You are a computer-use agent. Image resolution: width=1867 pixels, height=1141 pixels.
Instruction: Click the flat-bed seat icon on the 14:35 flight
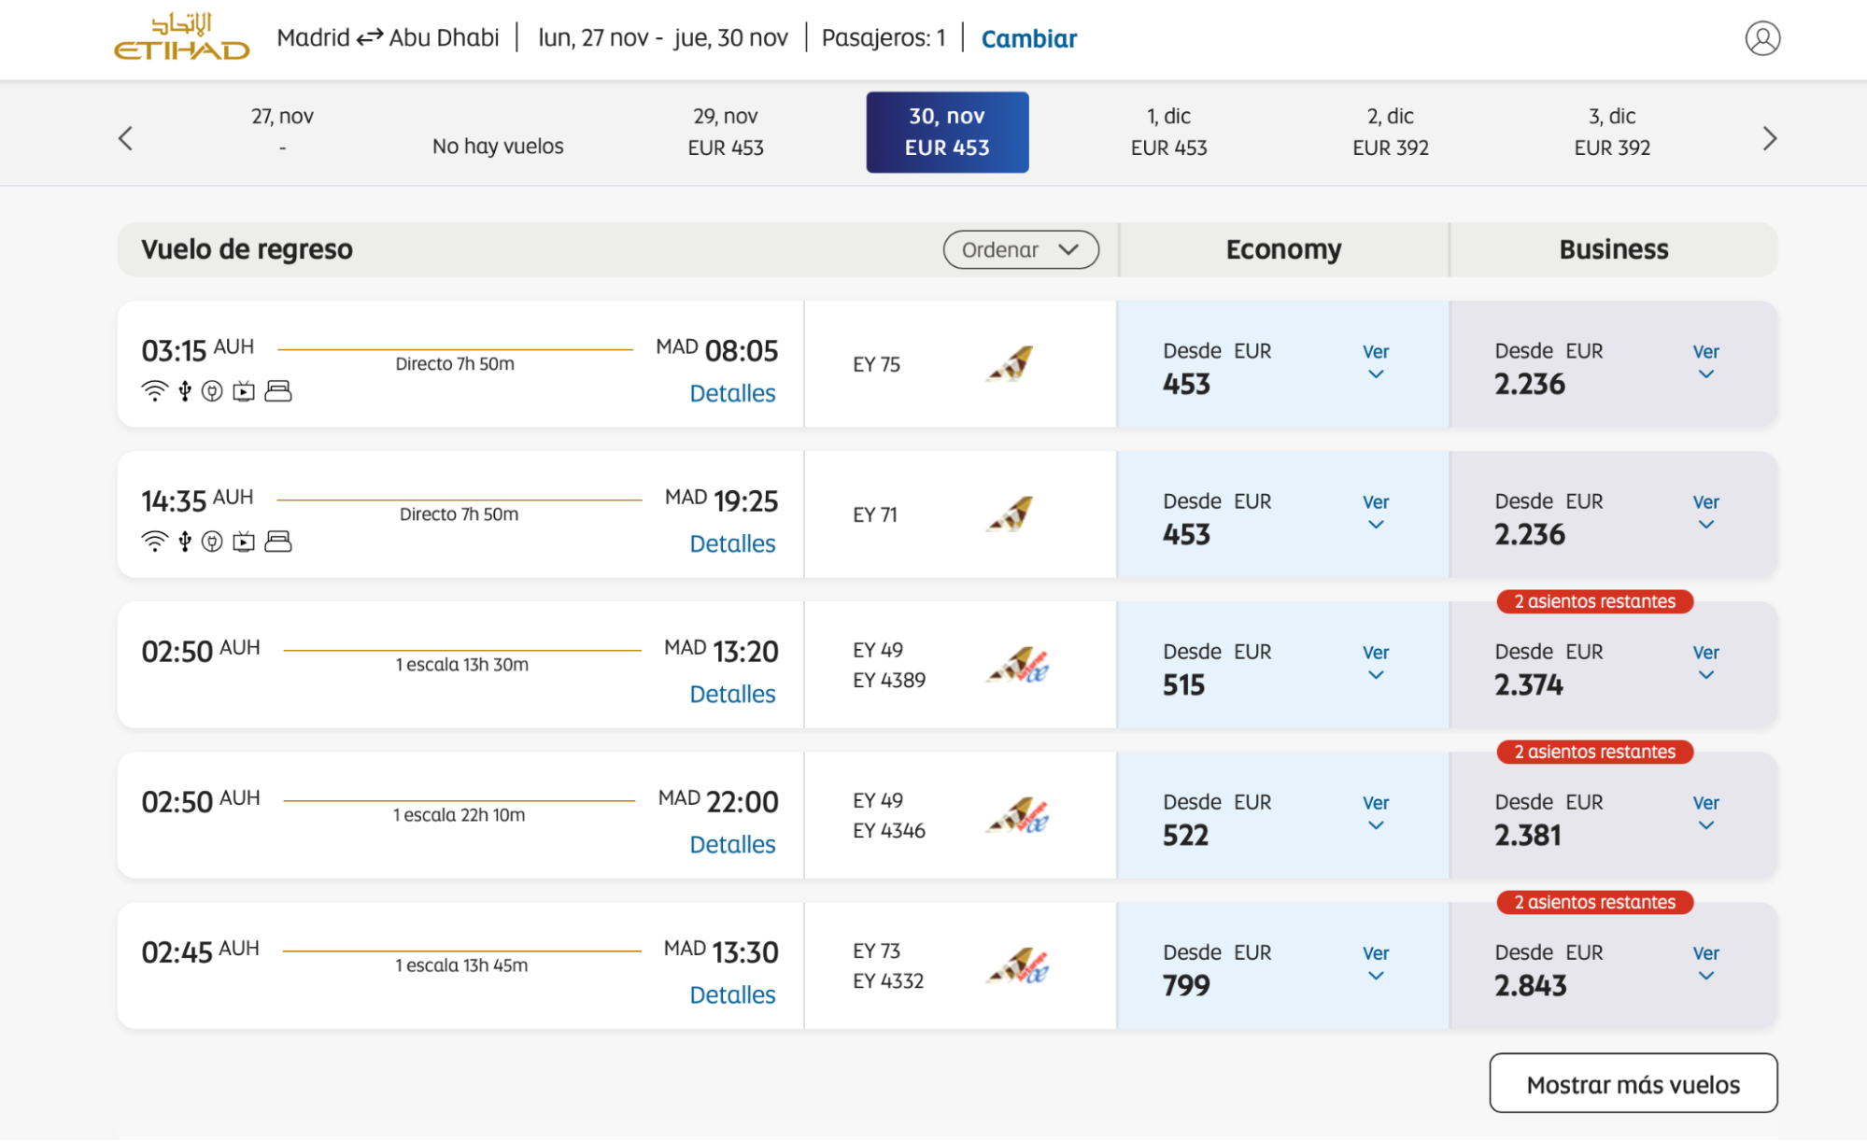coord(278,542)
